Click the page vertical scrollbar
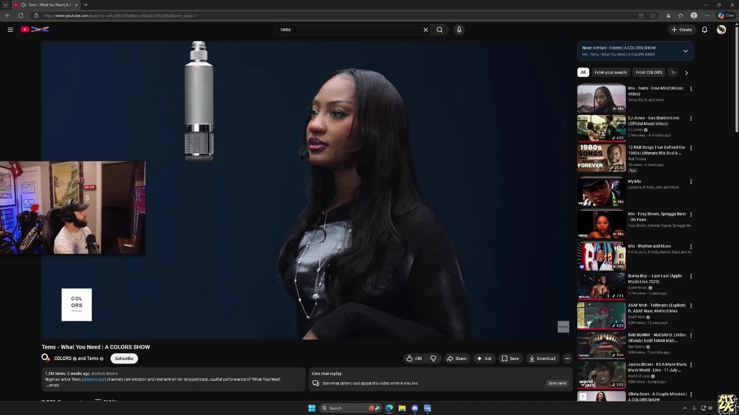This screenshot has height=415, width=739. pyautogui.click(x=736, y=81)
